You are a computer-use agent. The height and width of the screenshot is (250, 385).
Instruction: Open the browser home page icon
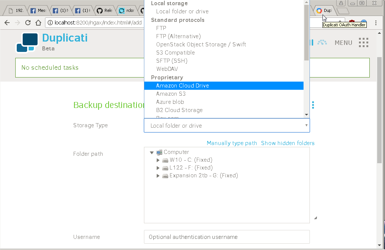pos(38,23)
